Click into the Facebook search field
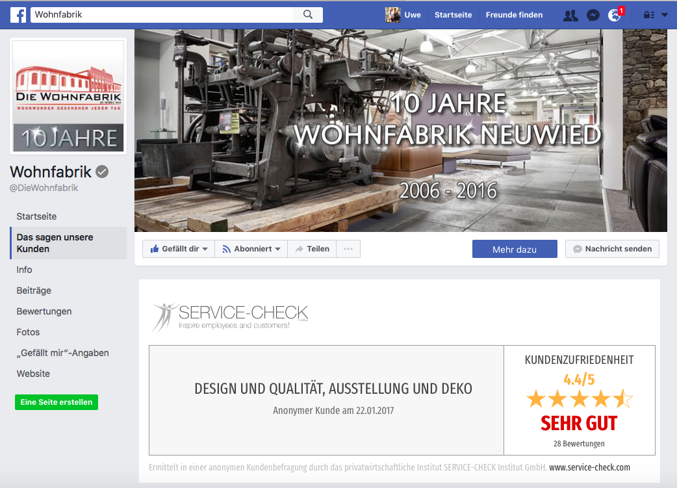The height and width of the screenshot is (488, 677). 162,14
